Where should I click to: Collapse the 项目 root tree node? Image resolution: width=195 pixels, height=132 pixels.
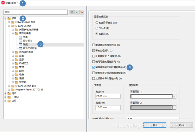(x=5, y=19)
